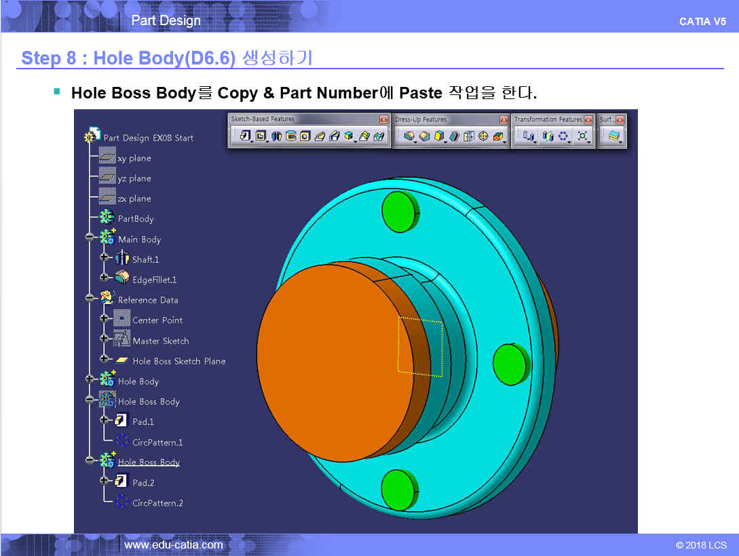This screenshot has width=739, height=556.
Task: Open the www.edu-catia.com link
Action: [x=174, y=544]
